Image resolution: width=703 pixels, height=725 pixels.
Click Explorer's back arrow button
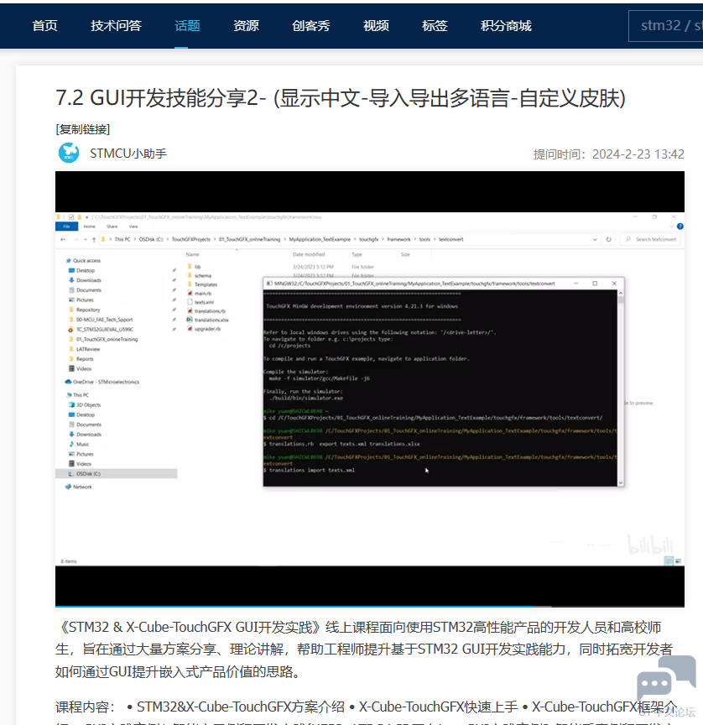[63, 239]
